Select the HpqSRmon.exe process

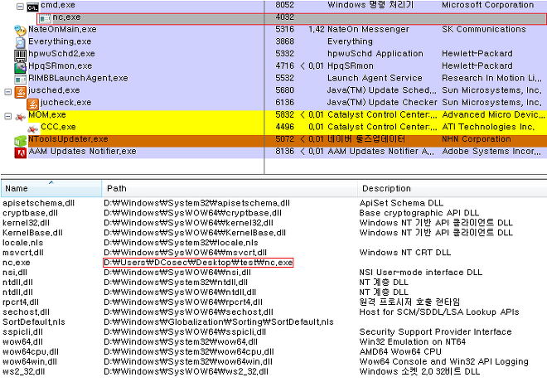pos(61,66)
